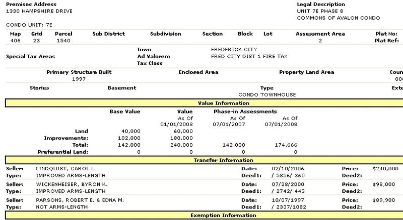Click COMMONS OF AVALON CONDO text

[x=338, y=18]
